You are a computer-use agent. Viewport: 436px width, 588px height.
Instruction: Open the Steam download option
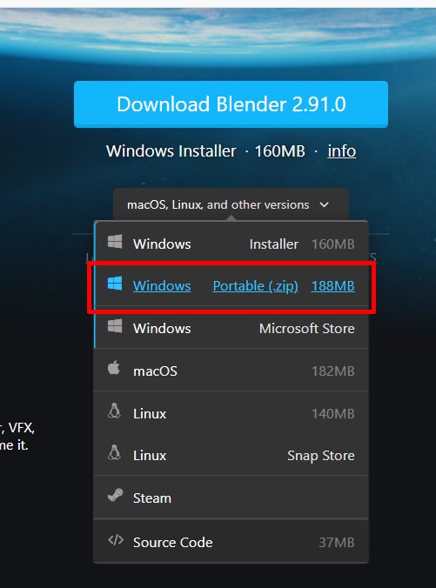point(231,498)
